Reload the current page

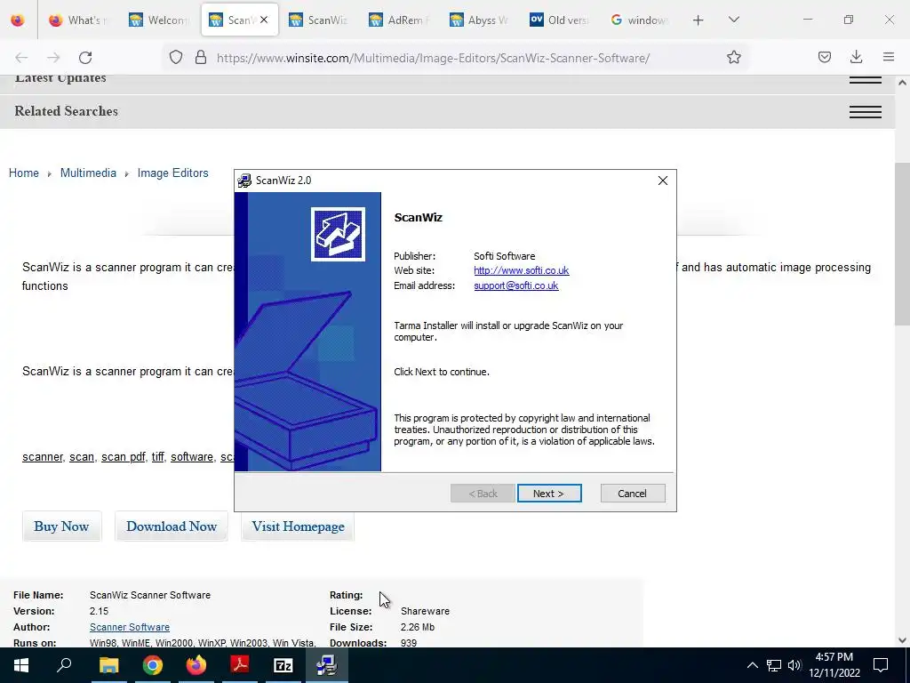tap(85, 58)
